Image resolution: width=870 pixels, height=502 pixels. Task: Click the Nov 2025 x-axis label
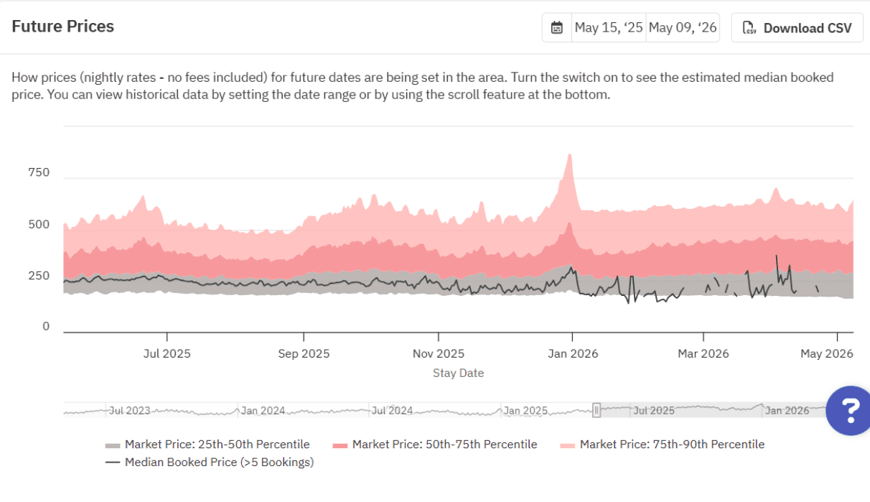click(440, 353)
